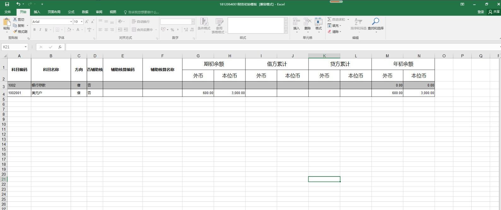Image resolution: width=501 pixels, height=210 pixels.
Task: Apply fill color paint bucket
Action: coord(69,30)
